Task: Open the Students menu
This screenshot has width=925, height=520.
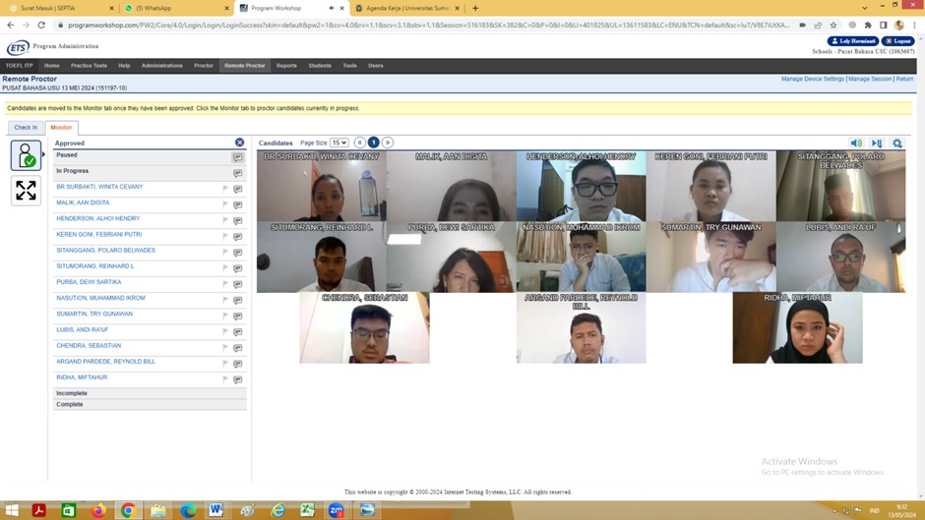Action: pyautogui.click(x=320, y=66)
